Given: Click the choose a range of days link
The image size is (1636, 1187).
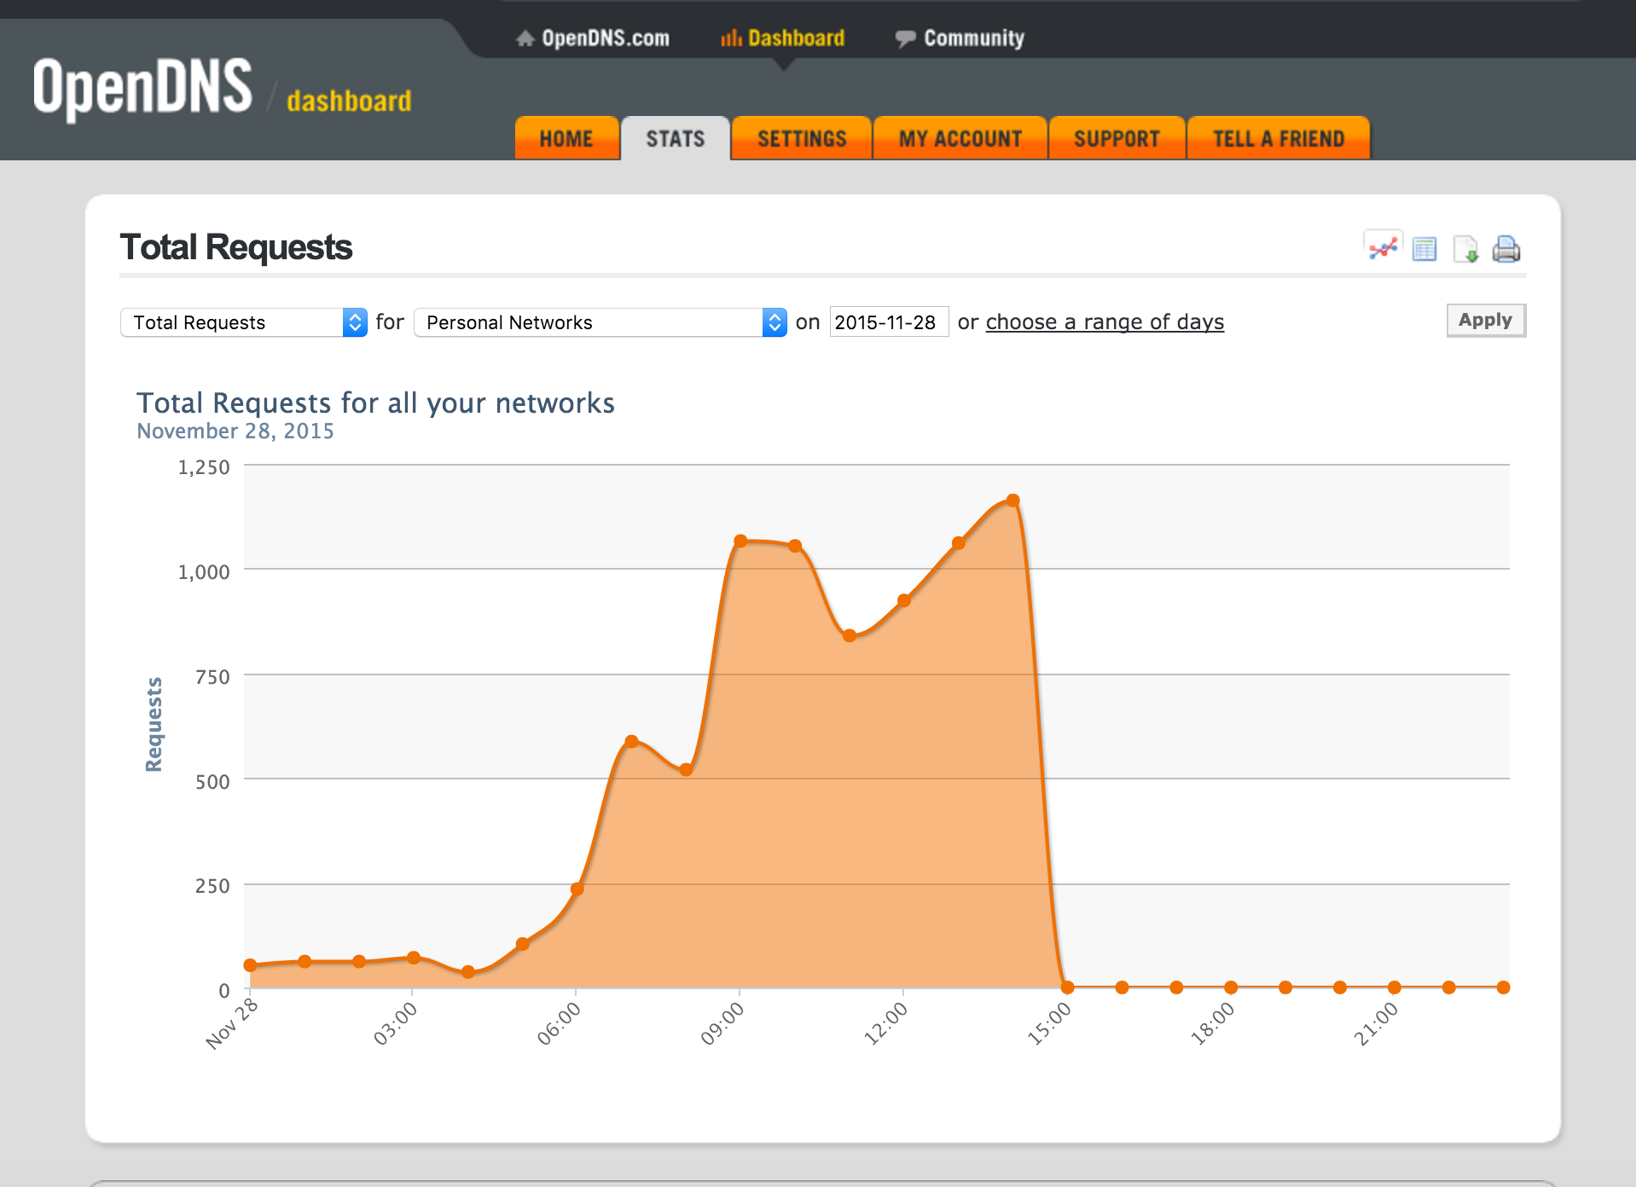Looking at the screenshot, I should click(1105, 322).
